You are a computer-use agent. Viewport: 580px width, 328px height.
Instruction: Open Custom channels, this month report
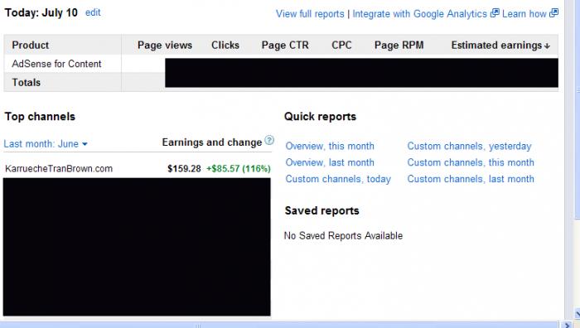[471, 162]
